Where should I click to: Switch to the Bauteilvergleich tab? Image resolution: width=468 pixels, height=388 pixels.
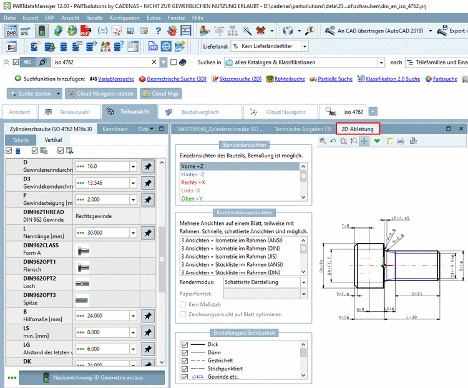click(198, 112)
